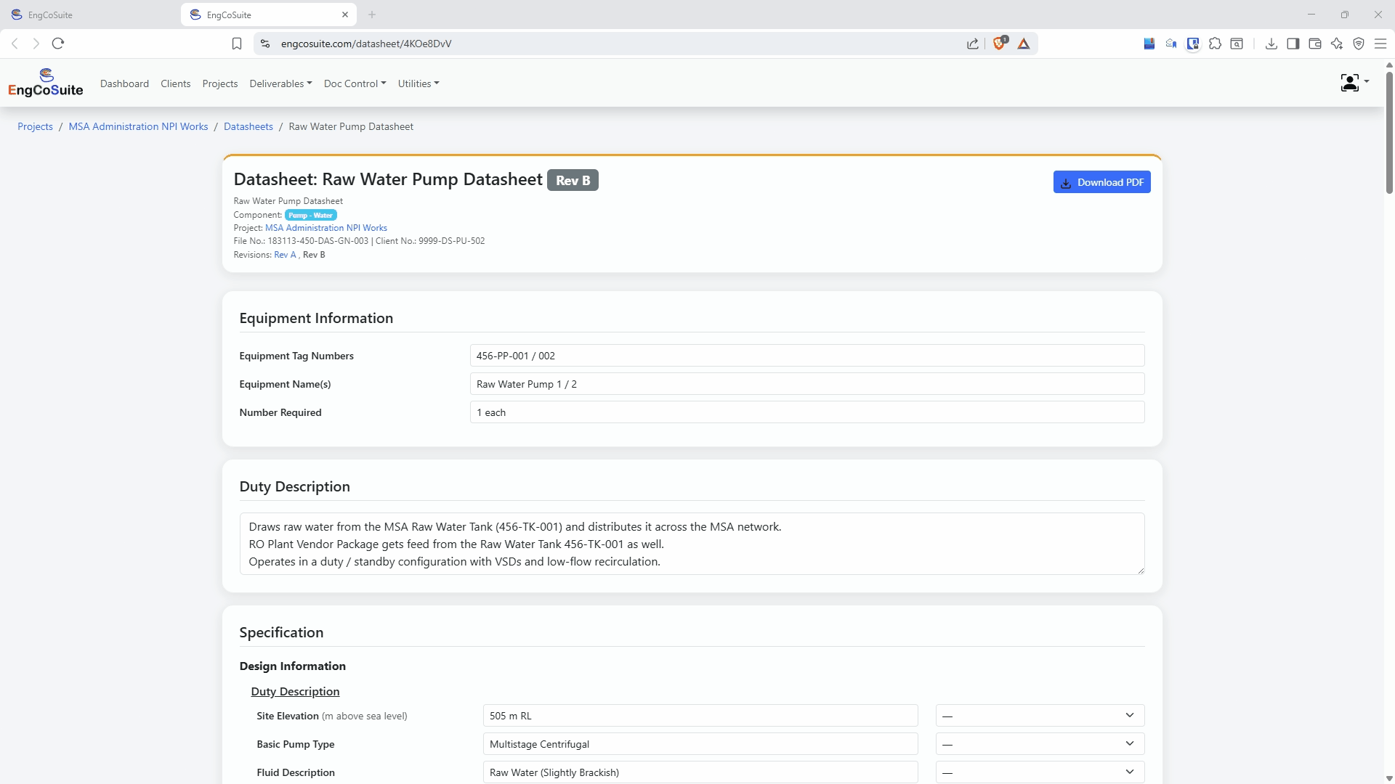
Task: Open the Clients menu item
Action: point(176,83)
